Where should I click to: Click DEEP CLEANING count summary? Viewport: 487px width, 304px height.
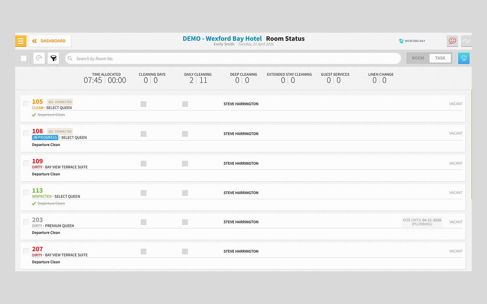[x=243, y=78]
